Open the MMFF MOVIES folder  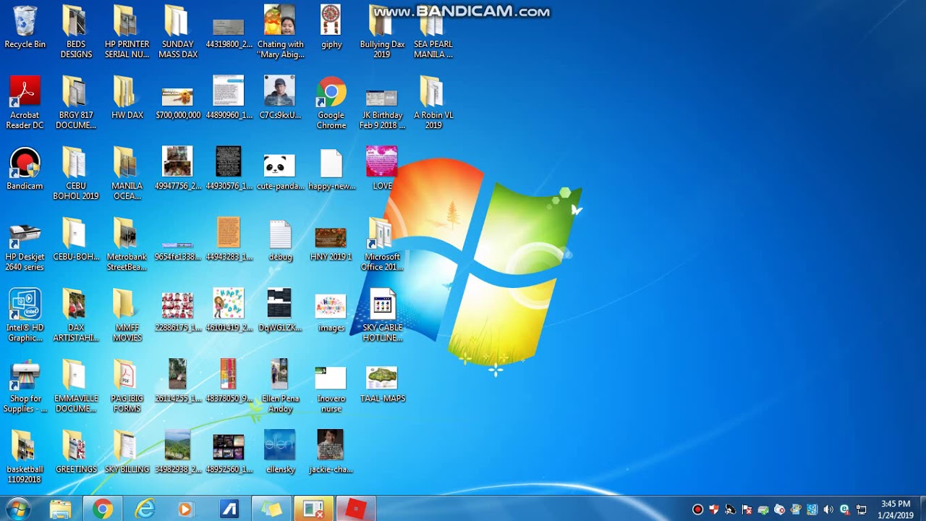point(127,315)
